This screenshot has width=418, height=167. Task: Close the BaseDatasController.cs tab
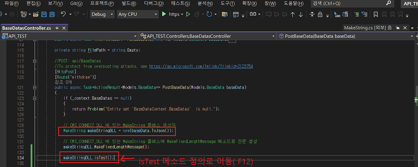64,28
